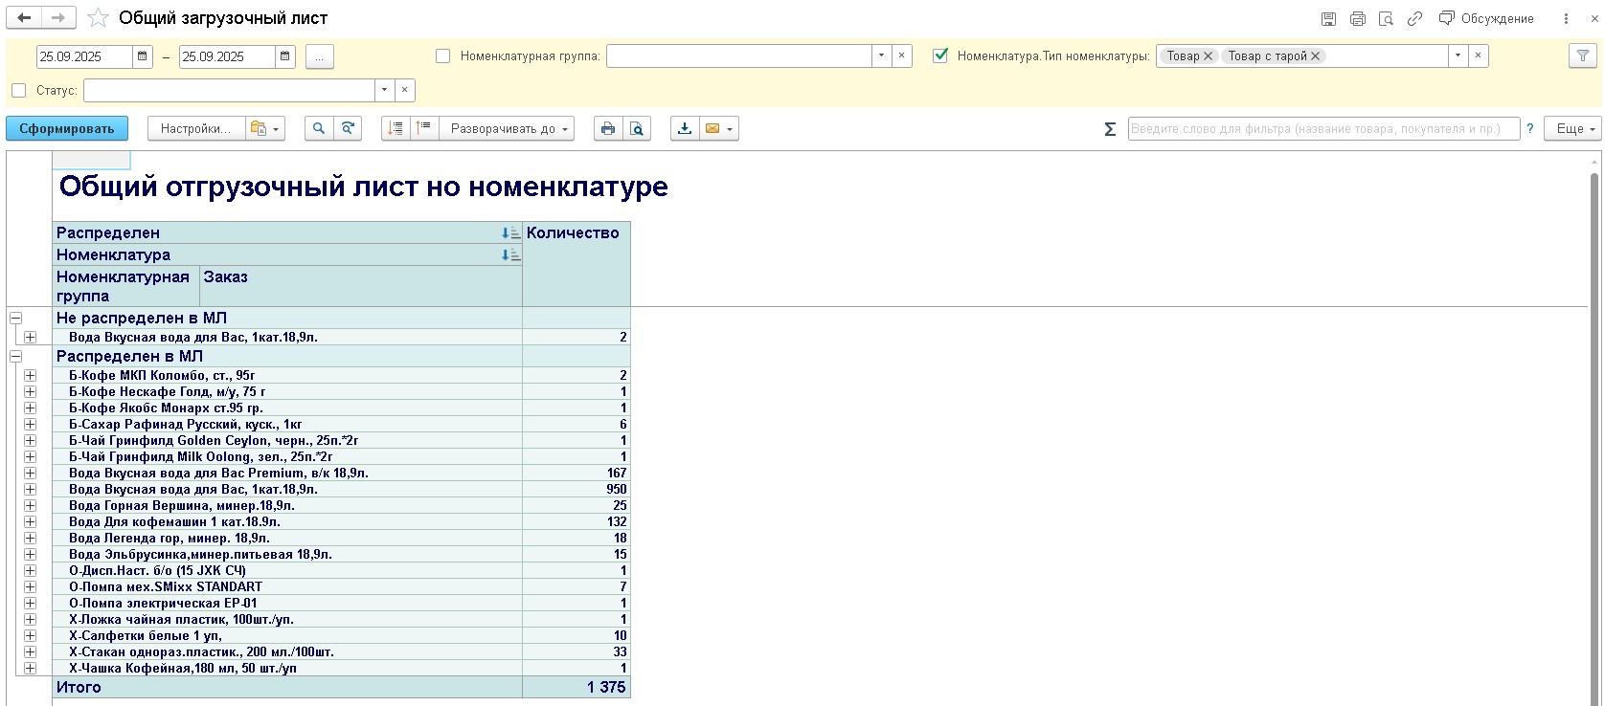Click the Sigma sum icon
This screenshot has height=706, width=1605.
[x=1110, y=129]
